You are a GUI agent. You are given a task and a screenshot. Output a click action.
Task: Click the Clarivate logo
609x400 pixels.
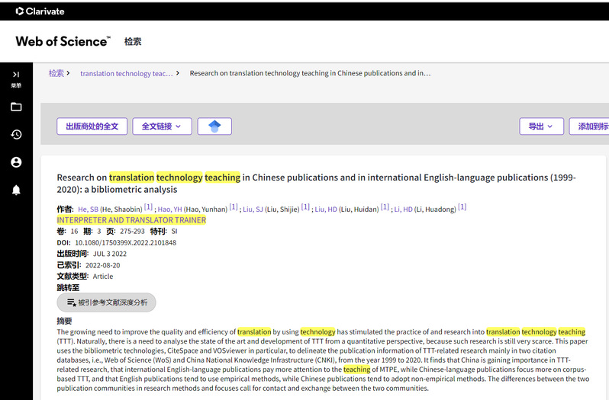click(40, 11)
